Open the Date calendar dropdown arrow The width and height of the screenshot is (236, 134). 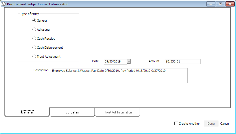point(129,61)
